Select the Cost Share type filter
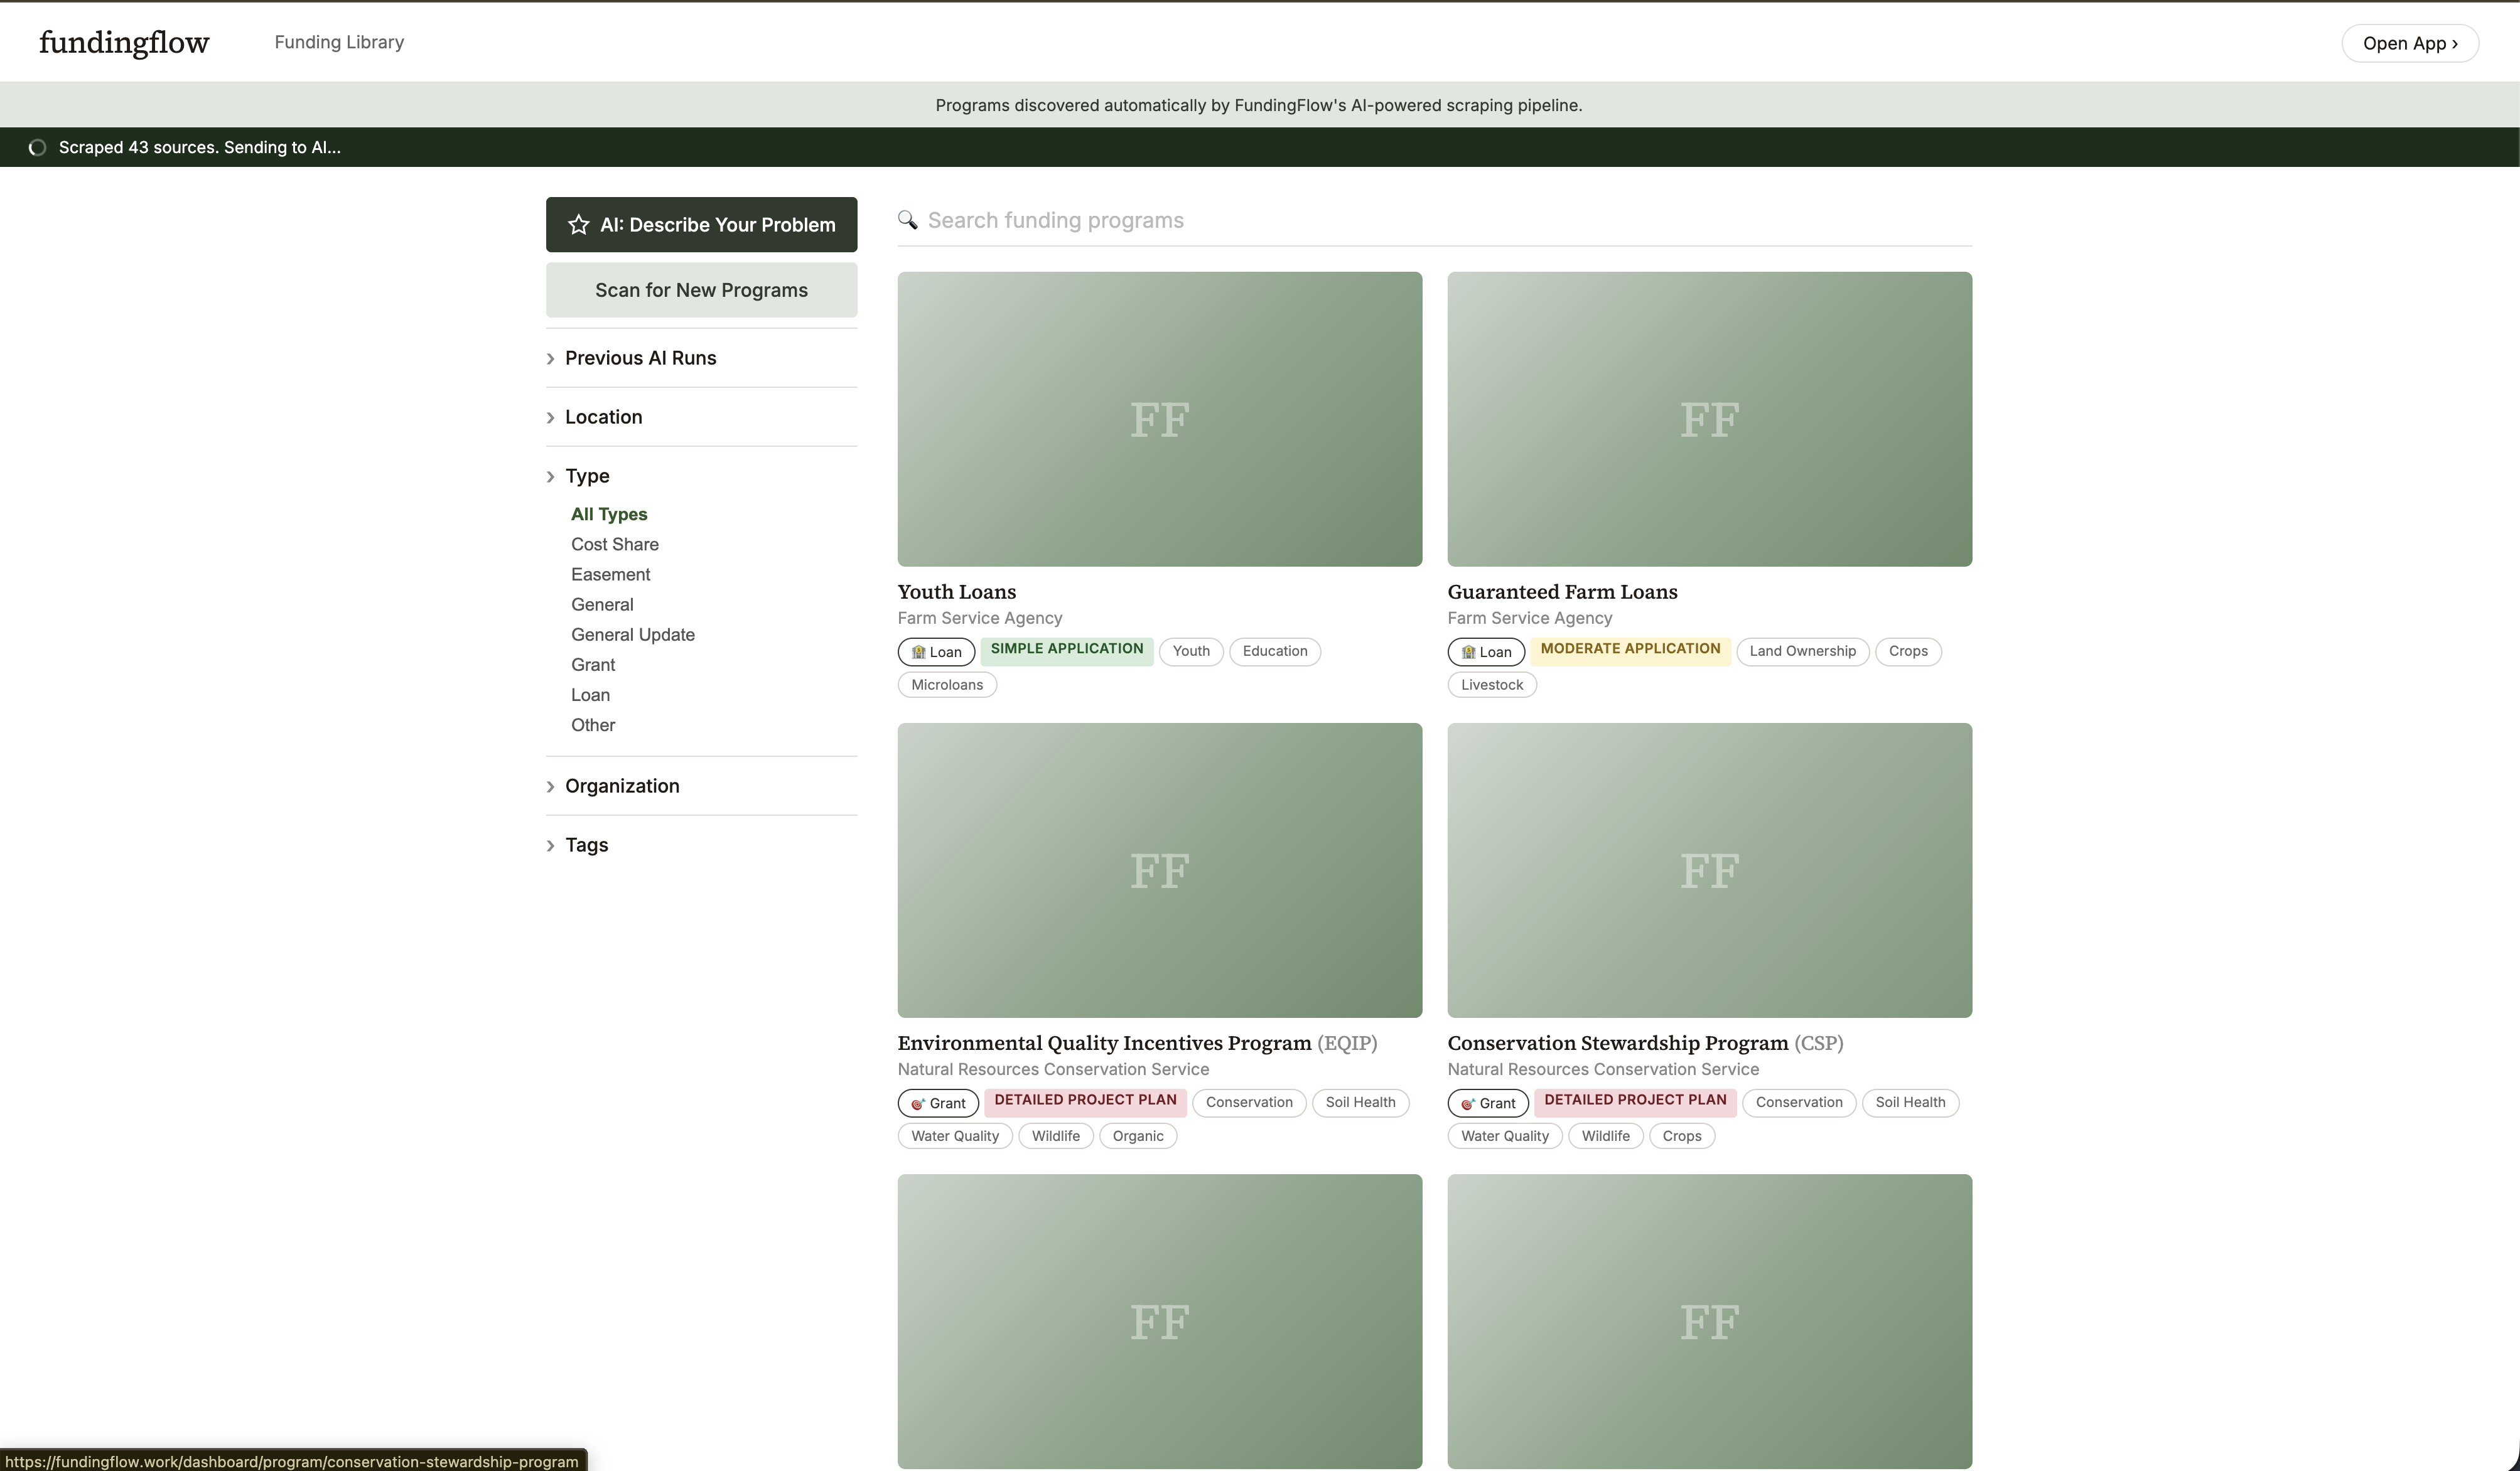The width and height of the screenshot is (2520, 1471). tap(614, 545)
